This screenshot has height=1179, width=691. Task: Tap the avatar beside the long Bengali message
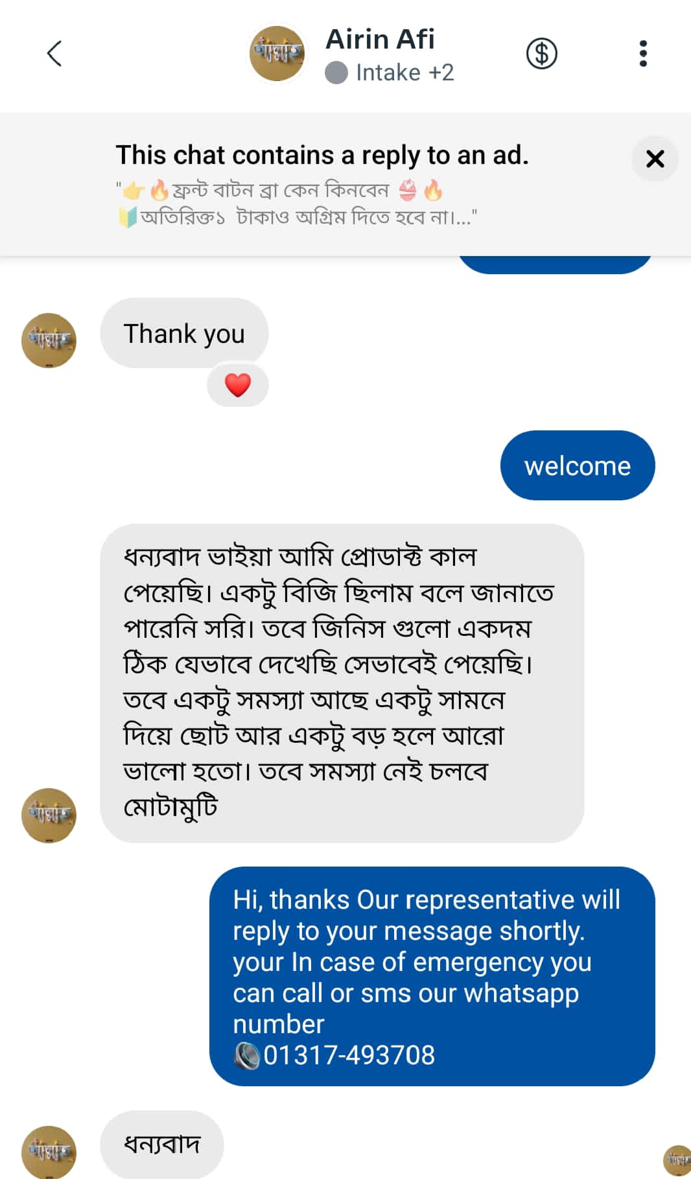(x=49, y=815)
